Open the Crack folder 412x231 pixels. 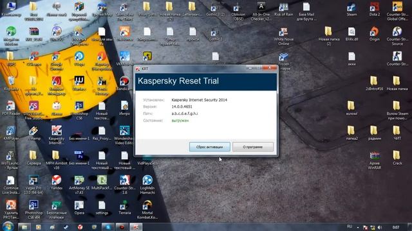(397, 158)
